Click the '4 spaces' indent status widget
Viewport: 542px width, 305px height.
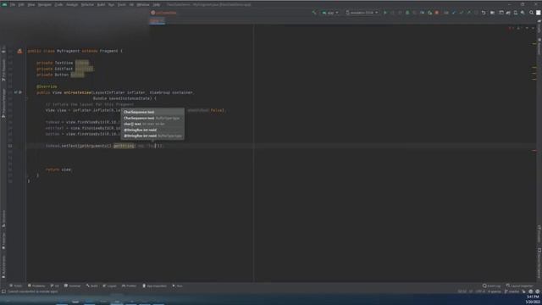click(495, 291)
